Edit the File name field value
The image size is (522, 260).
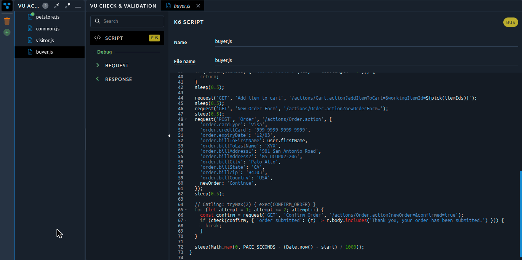[367, 60]
